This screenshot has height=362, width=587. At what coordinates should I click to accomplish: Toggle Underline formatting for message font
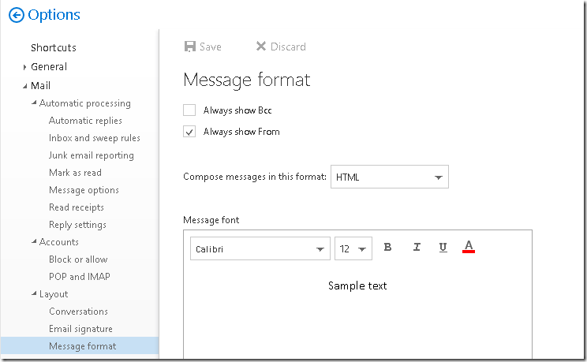(443, 248)
